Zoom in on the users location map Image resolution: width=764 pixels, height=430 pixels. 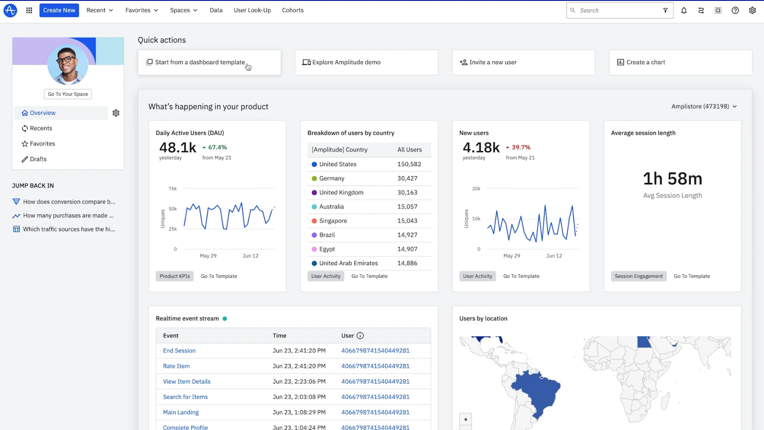click(465, 419)
